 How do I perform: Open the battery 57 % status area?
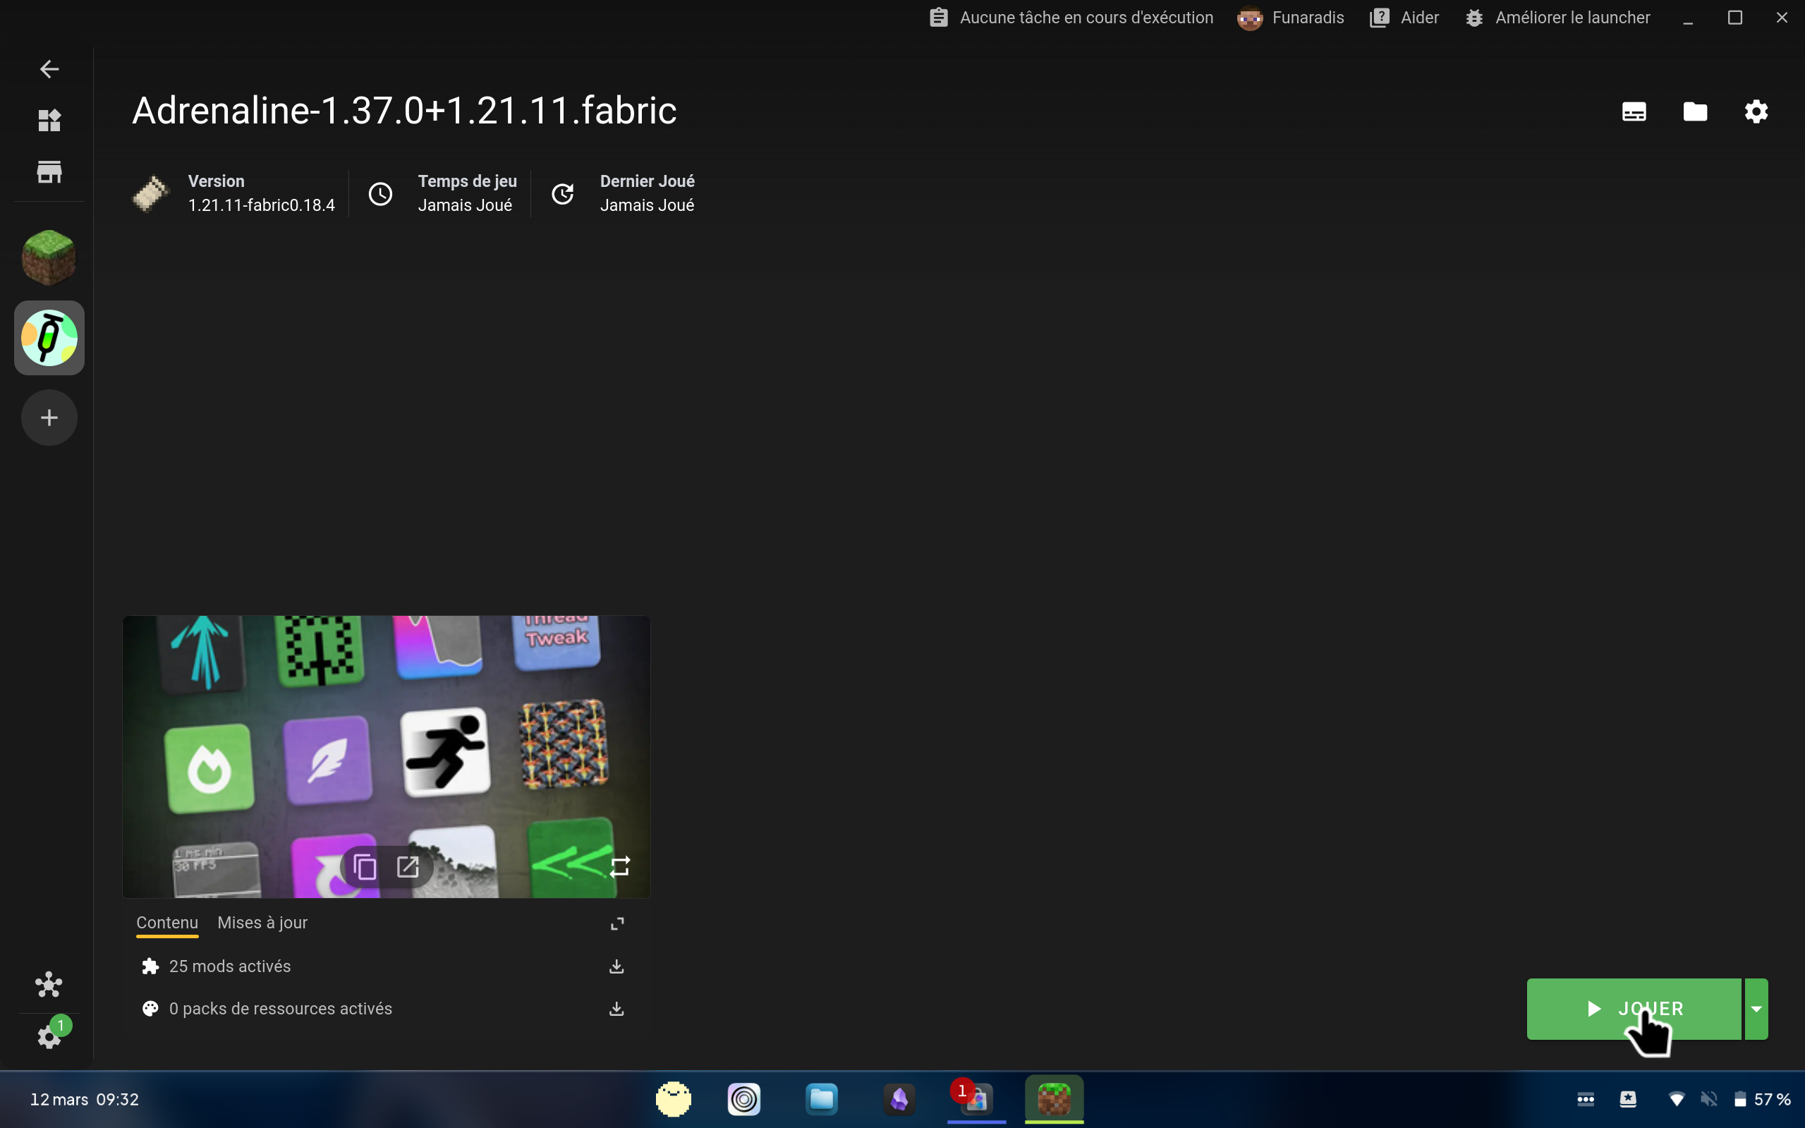[x=1762, y=1099]
